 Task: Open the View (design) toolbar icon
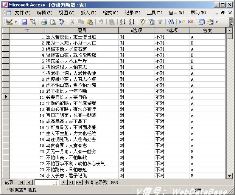click(x=9, y=22)
